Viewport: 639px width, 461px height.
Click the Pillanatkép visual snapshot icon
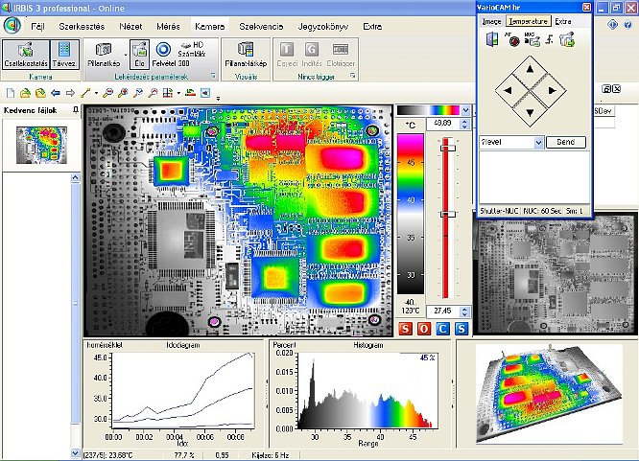244,48
